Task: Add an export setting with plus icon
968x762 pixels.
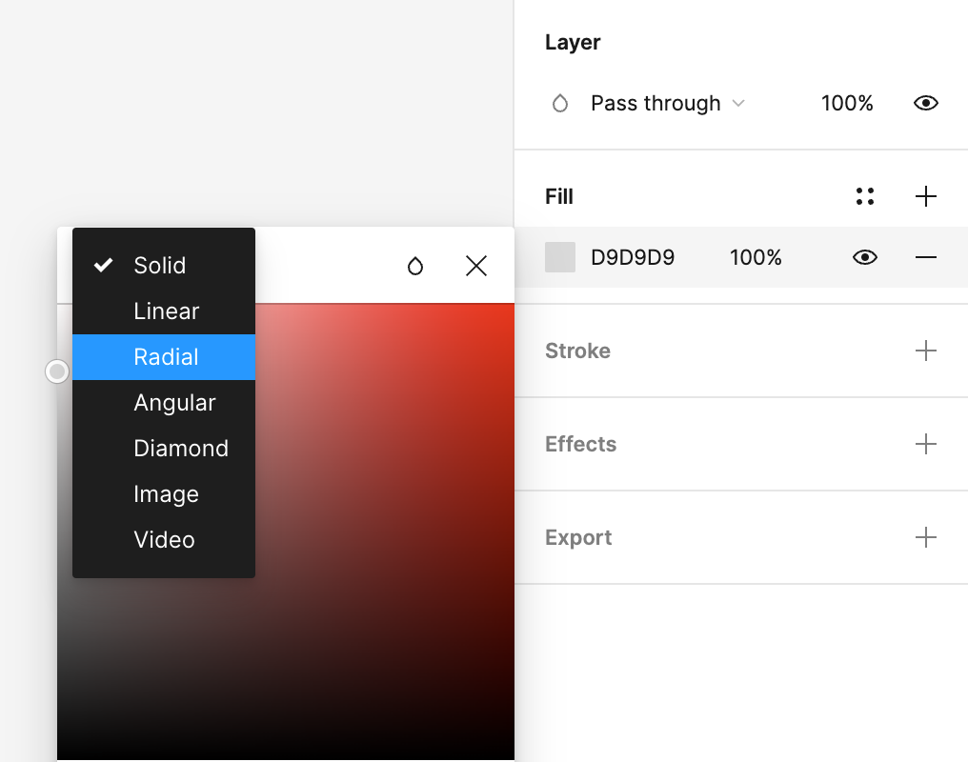Action: click(925, 537)
